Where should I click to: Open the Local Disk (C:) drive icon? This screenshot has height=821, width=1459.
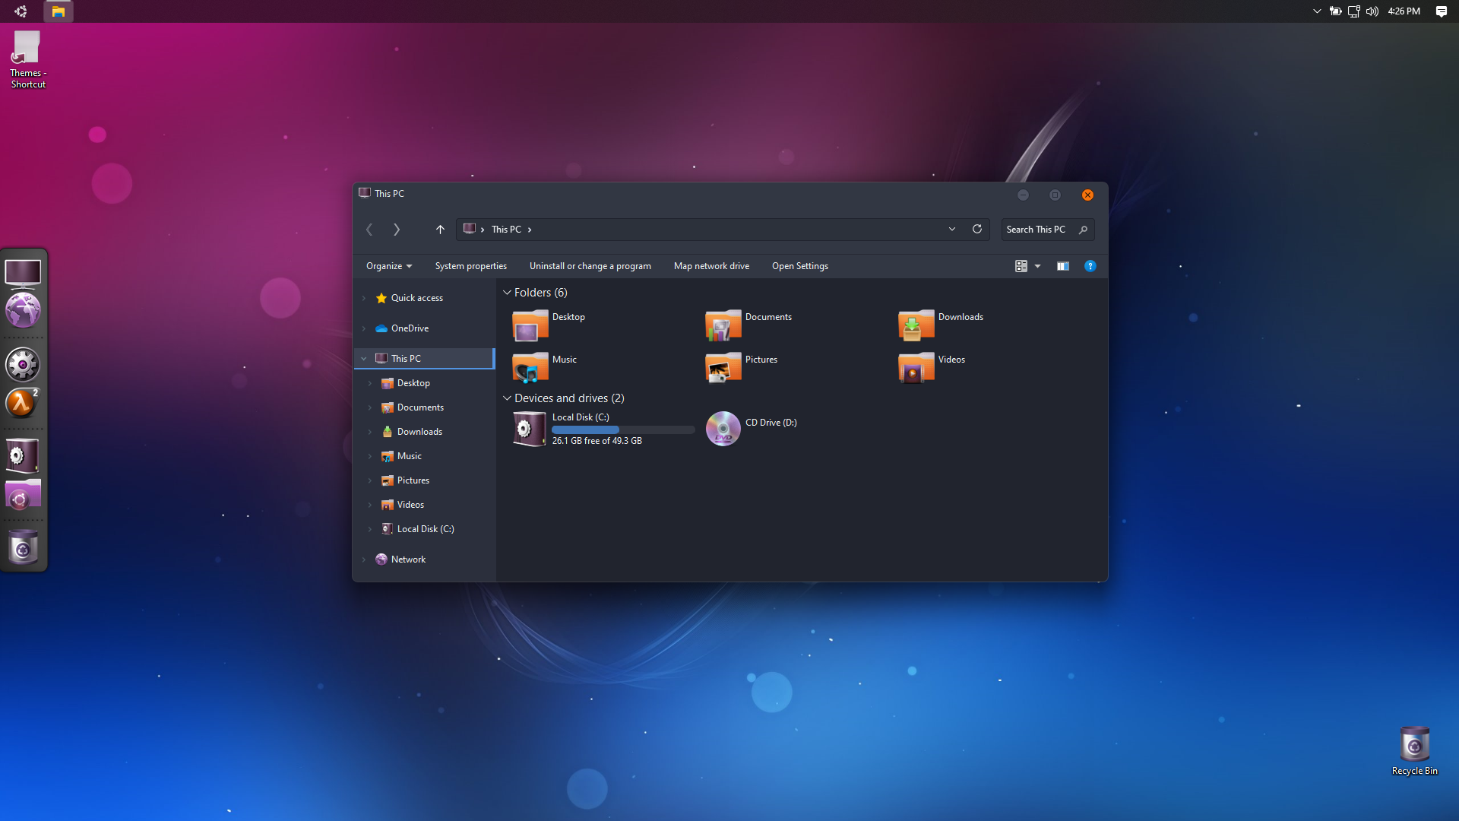pos(529,429)
